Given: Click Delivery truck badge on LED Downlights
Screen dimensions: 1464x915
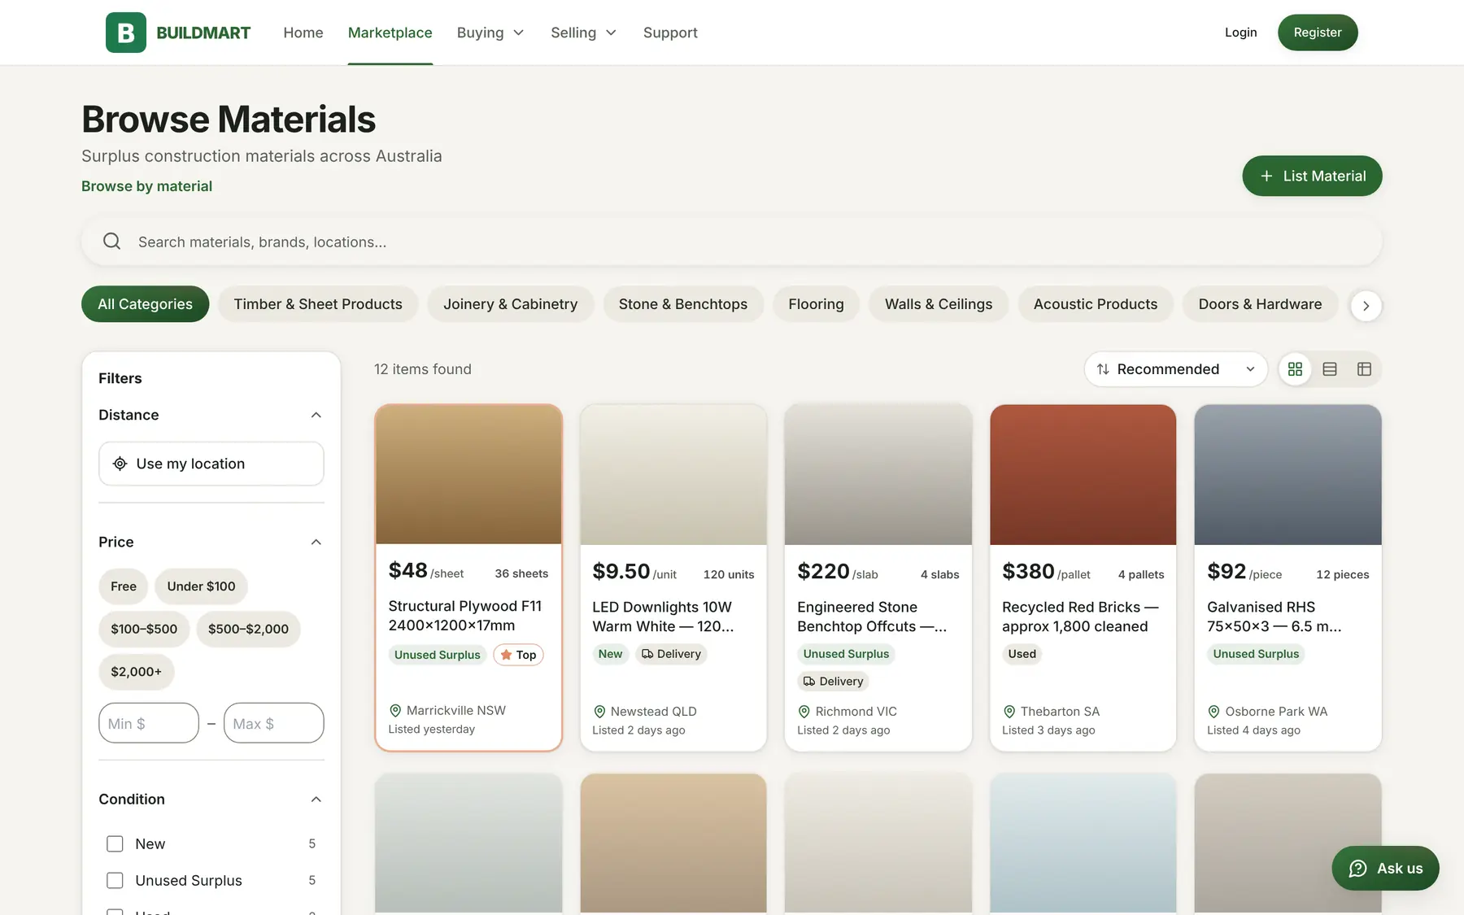Looking at the screenshot, I should [671, 654].
